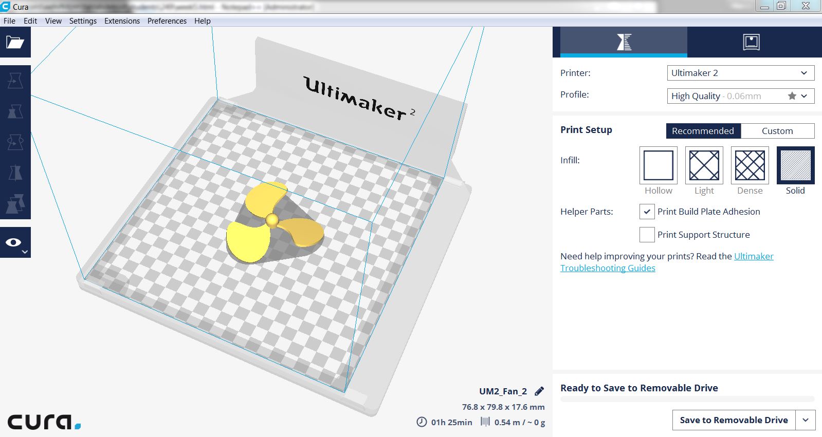Switch to Custom print setup mode
The width and height of the screenshot is (822, 437).
(777, 131)
